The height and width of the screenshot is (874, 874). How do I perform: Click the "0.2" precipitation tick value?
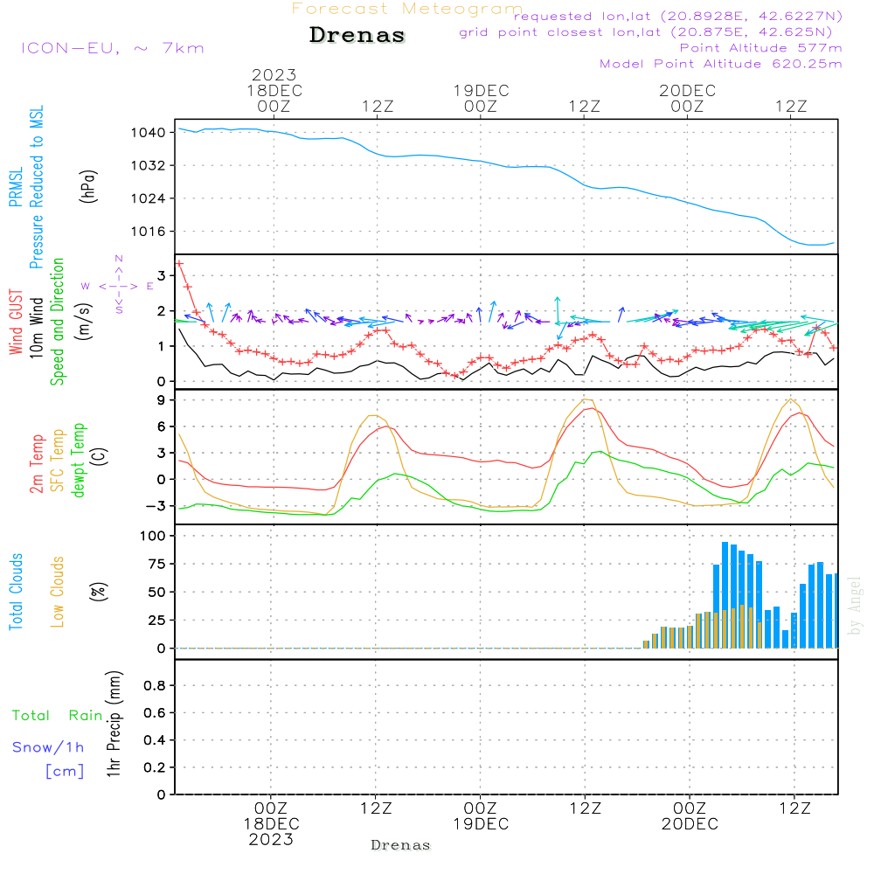(155, 767)
